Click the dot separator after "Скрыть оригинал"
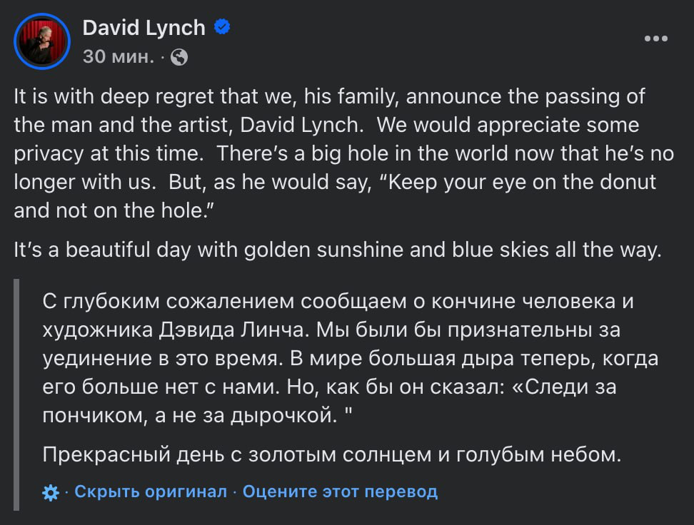The width and height of the screenshot is (694, 525). point(234,491)
